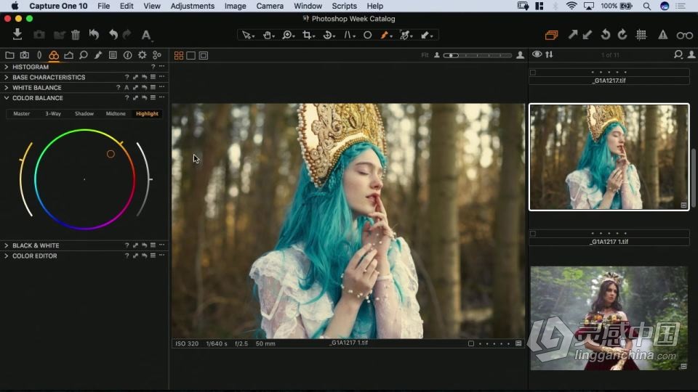Screen dimensions: 698x392
Task: Select the Crop tool
Action: (308, 35)
